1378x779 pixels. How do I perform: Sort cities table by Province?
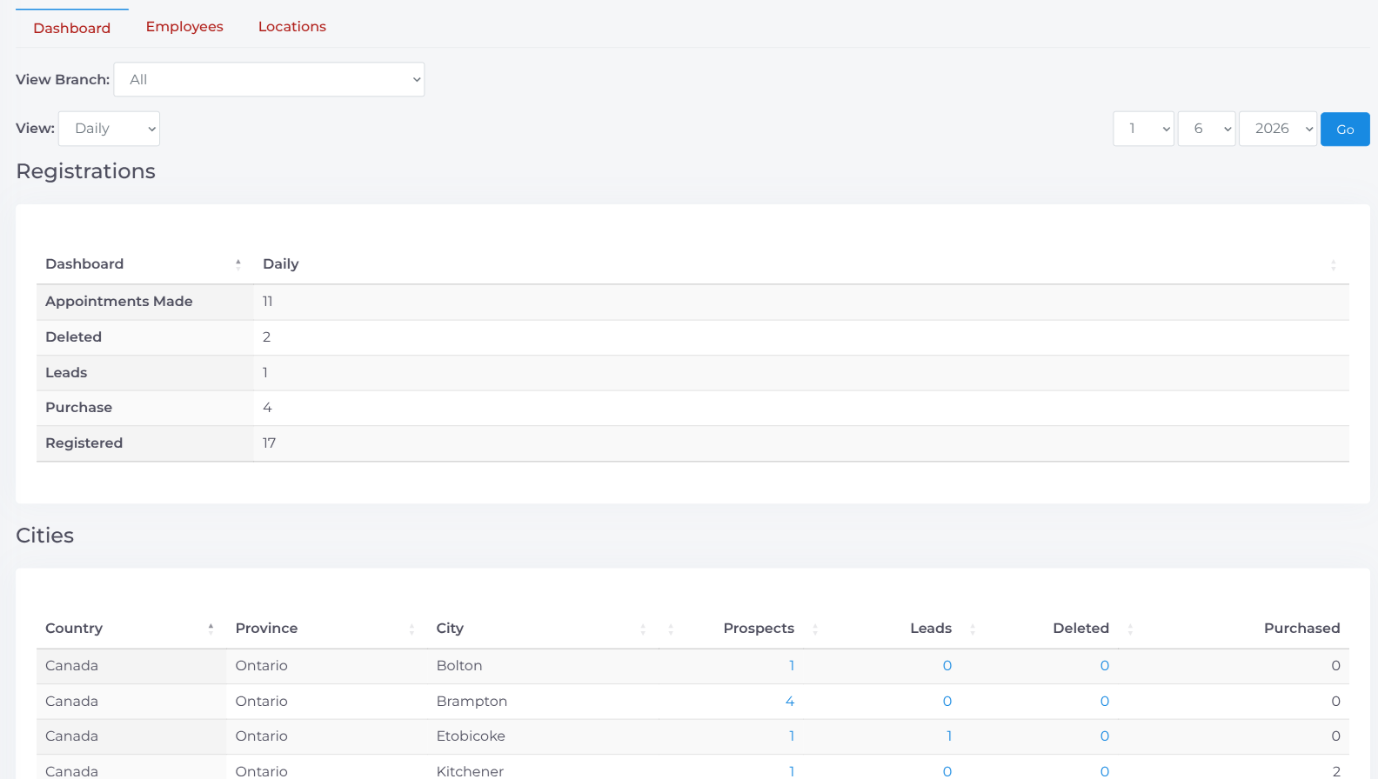tap(326, 629)
